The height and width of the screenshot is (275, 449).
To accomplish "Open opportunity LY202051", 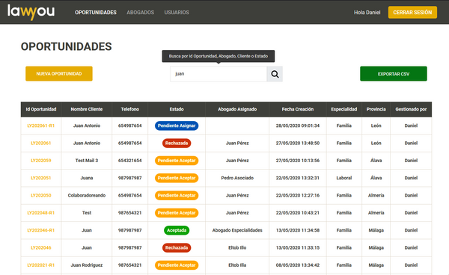I will (41, 178).
